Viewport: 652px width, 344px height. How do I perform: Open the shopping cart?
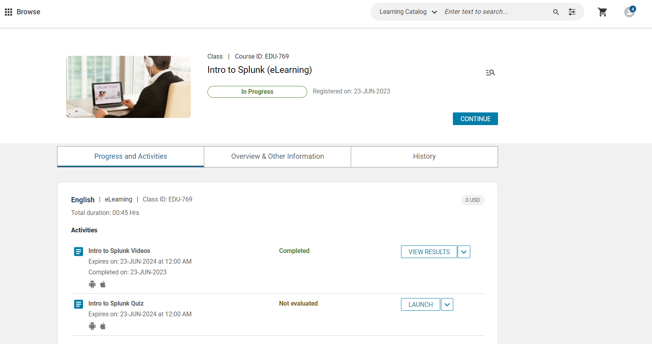(x=602, y=12)
